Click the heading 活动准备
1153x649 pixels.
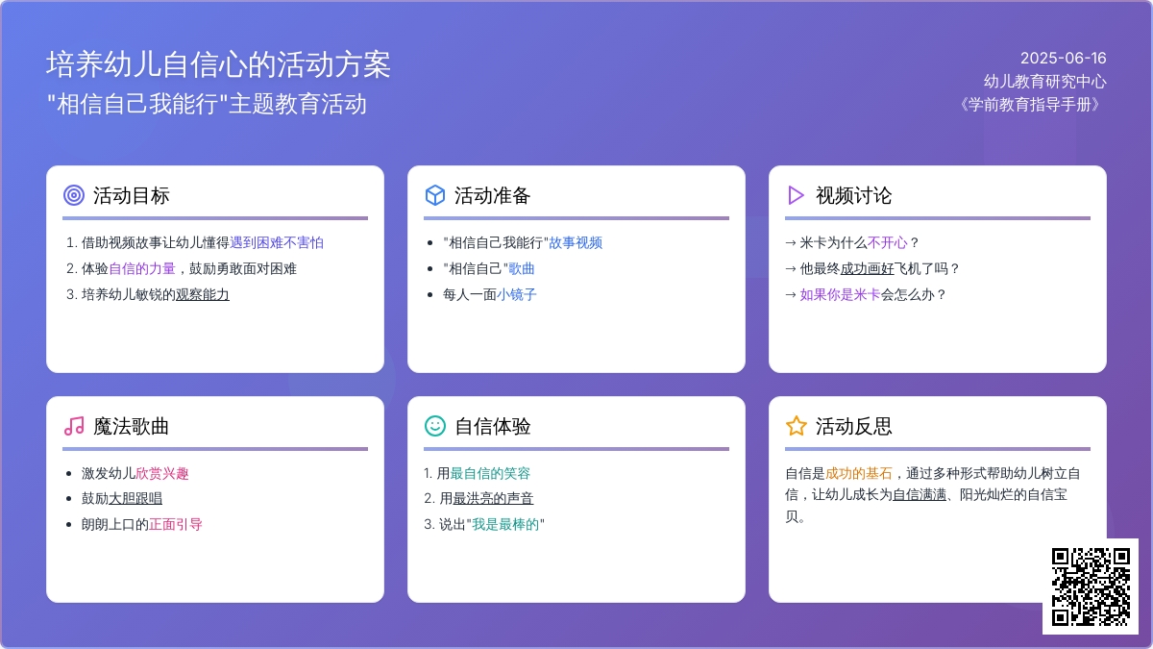click(x=493, y=195)
